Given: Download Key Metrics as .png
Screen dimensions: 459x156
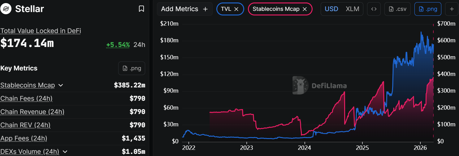Looking at the screenshot, I should click(132, 68).
